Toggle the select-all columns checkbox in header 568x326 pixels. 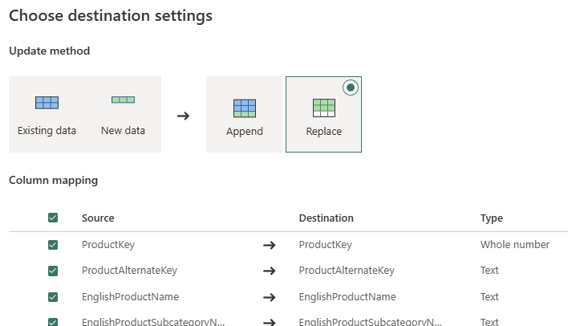click(x=53, y=218)
